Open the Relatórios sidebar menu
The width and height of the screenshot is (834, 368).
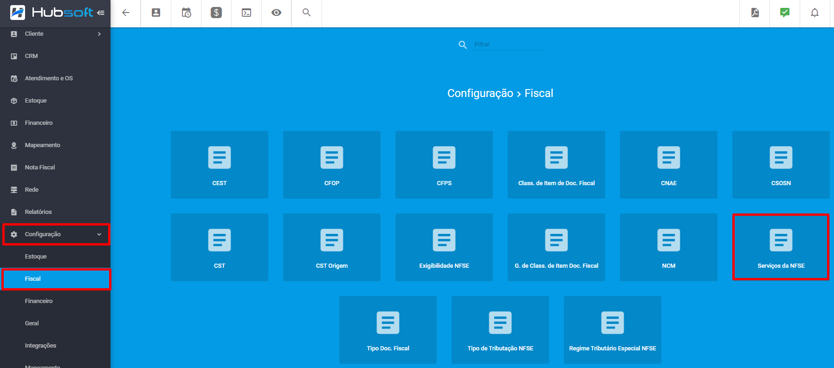tap(55, 212)
